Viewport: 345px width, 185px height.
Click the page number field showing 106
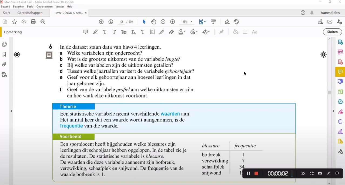click(121, 22)
